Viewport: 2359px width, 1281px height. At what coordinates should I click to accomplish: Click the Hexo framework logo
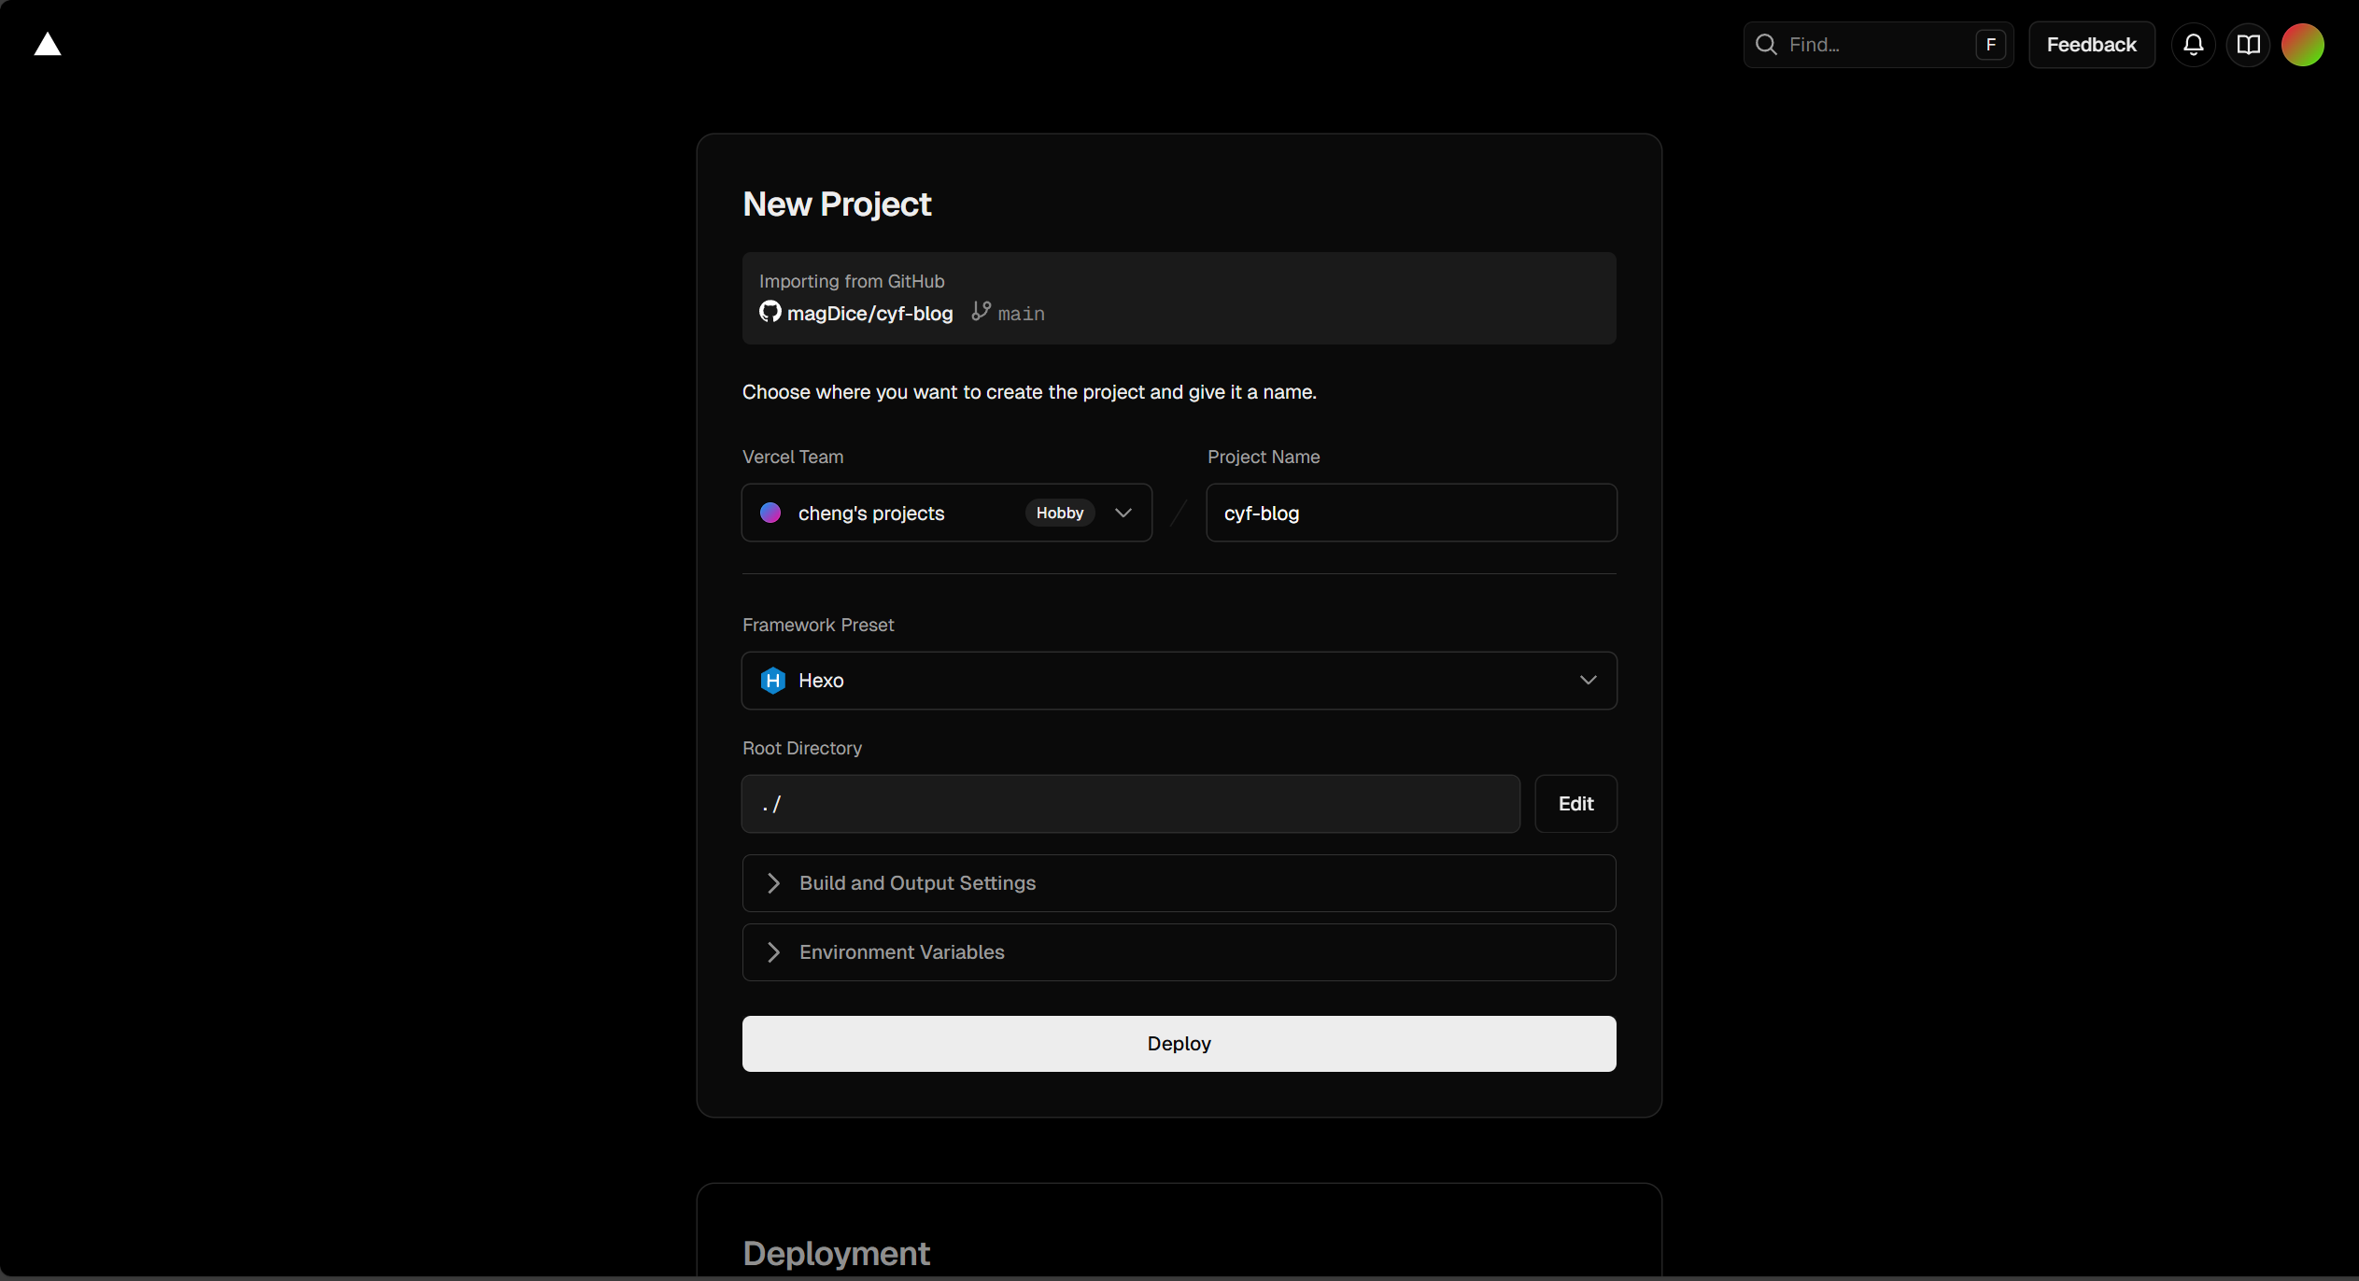click(773, 681)
